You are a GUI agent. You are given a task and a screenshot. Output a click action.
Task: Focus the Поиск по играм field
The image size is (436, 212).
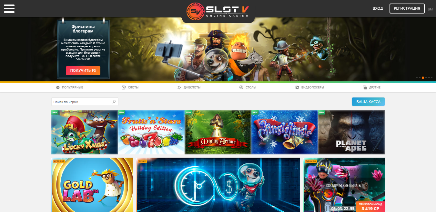point(85,102)
